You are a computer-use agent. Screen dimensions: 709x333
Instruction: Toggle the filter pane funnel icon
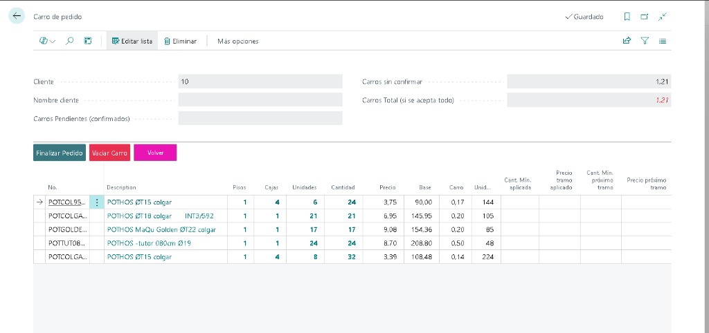pyautogui.click(x=645, y=41)
